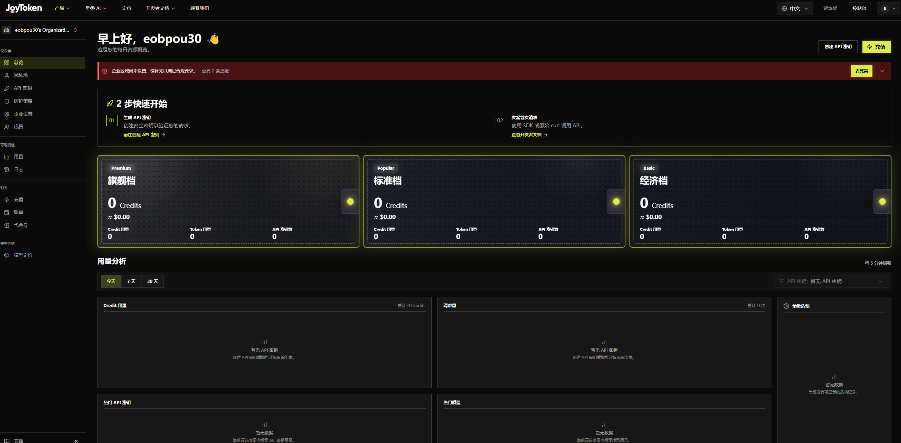Click 总计 0 次 text
This screenshot has width=901, height=443.
click(756, 306)
